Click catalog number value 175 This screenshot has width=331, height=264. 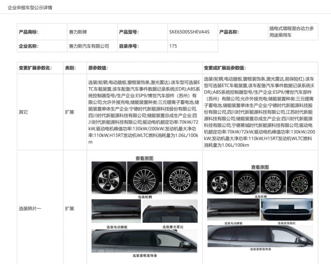point(173,46)
